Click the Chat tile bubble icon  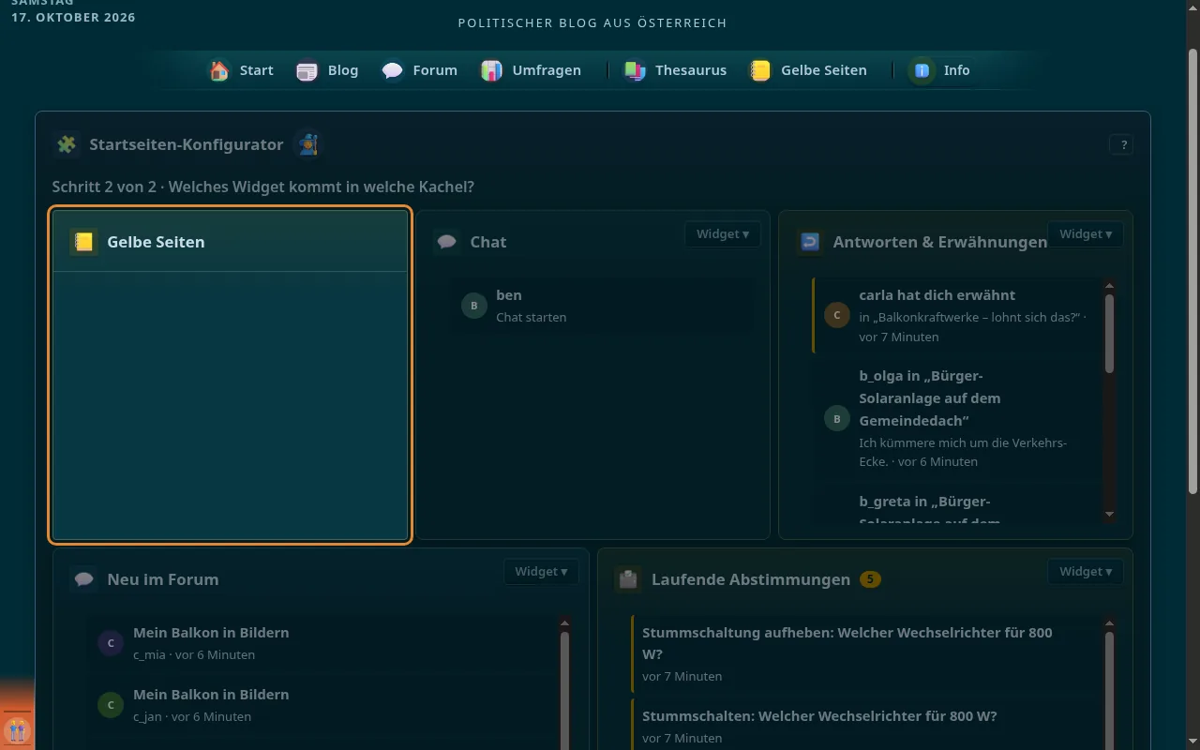coord(447,242)
